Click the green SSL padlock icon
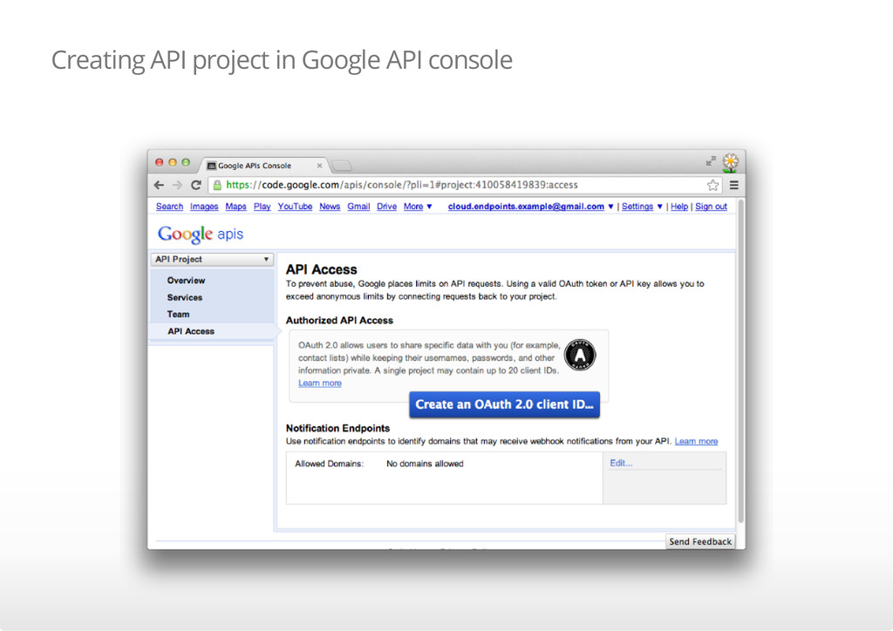 click(x=217, y=185)
